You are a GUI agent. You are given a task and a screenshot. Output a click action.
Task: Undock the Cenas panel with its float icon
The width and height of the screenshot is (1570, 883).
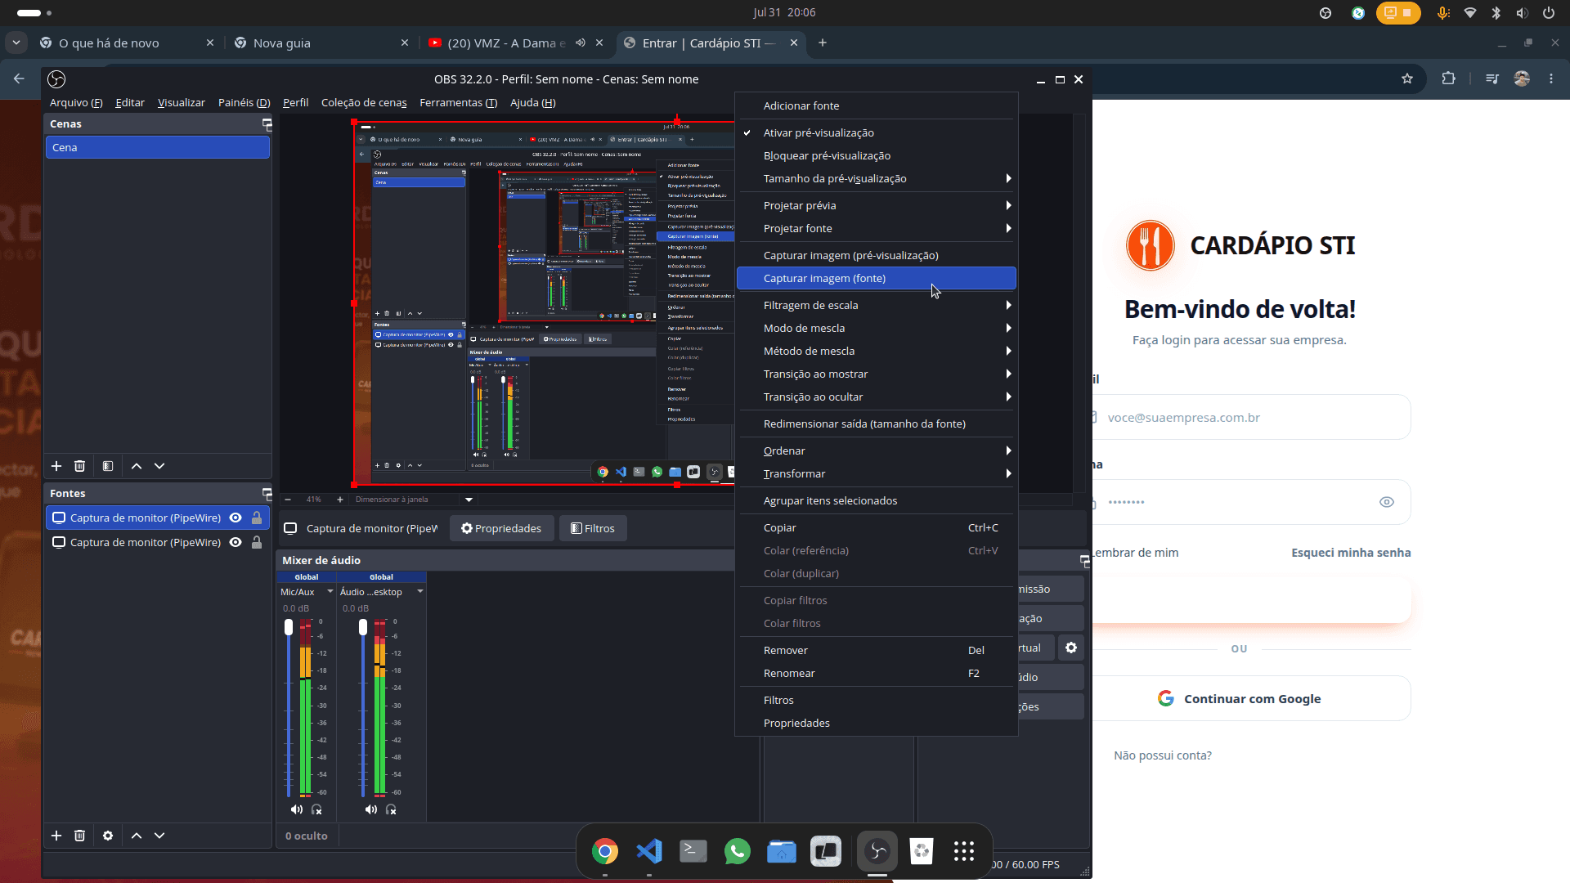(x=267, y=124)
